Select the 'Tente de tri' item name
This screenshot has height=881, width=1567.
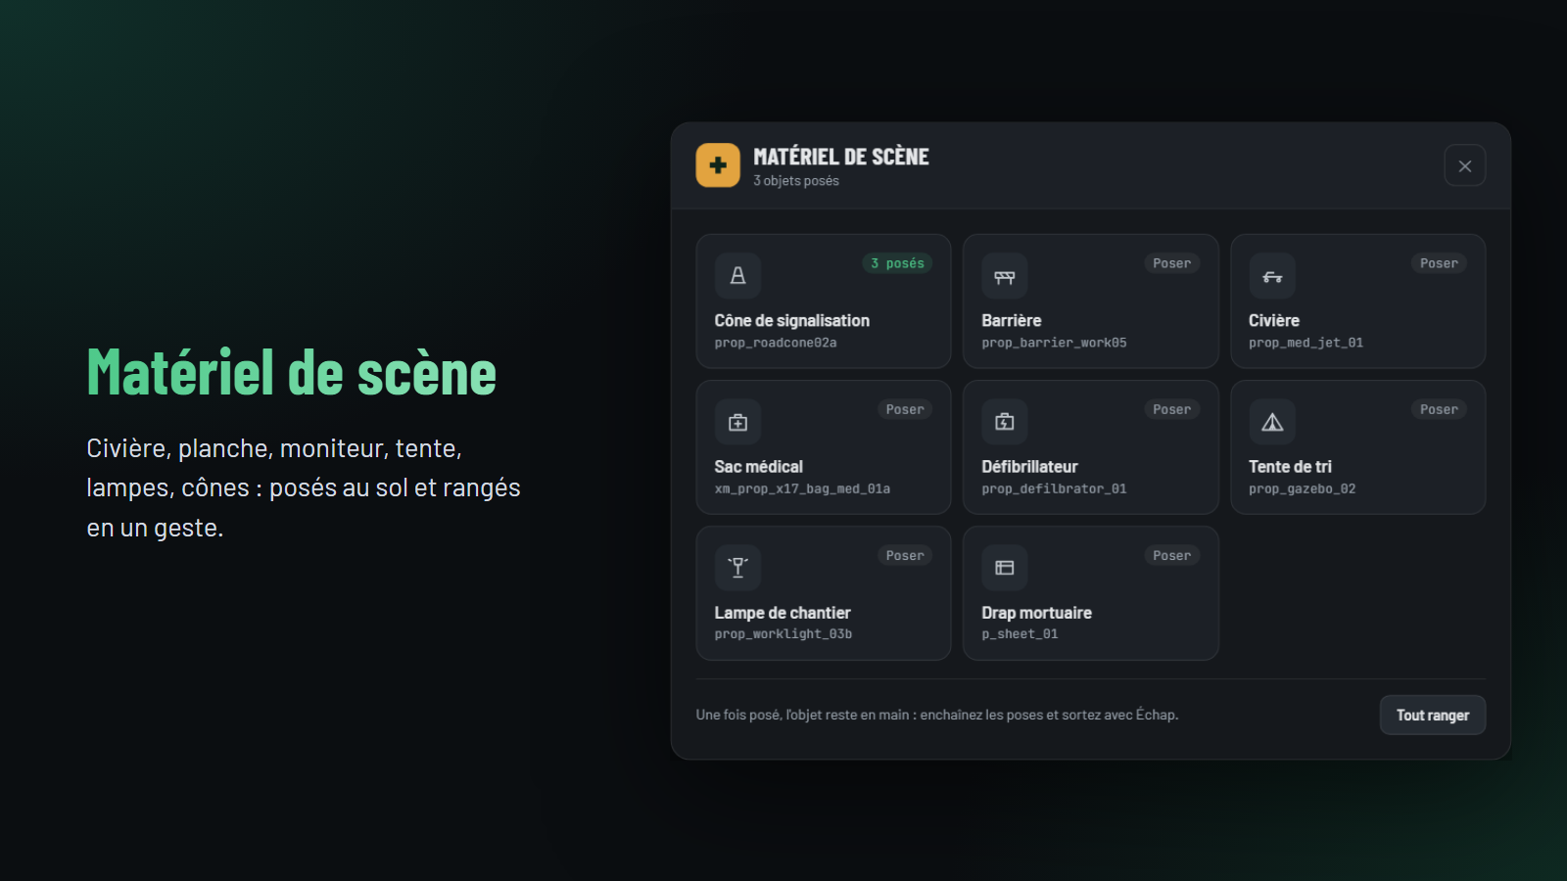coord(1290,467)
